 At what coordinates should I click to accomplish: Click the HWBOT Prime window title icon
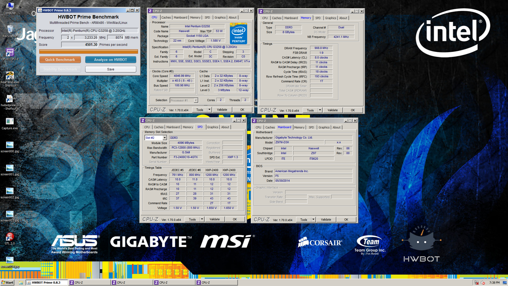click(x=40, y=10)
